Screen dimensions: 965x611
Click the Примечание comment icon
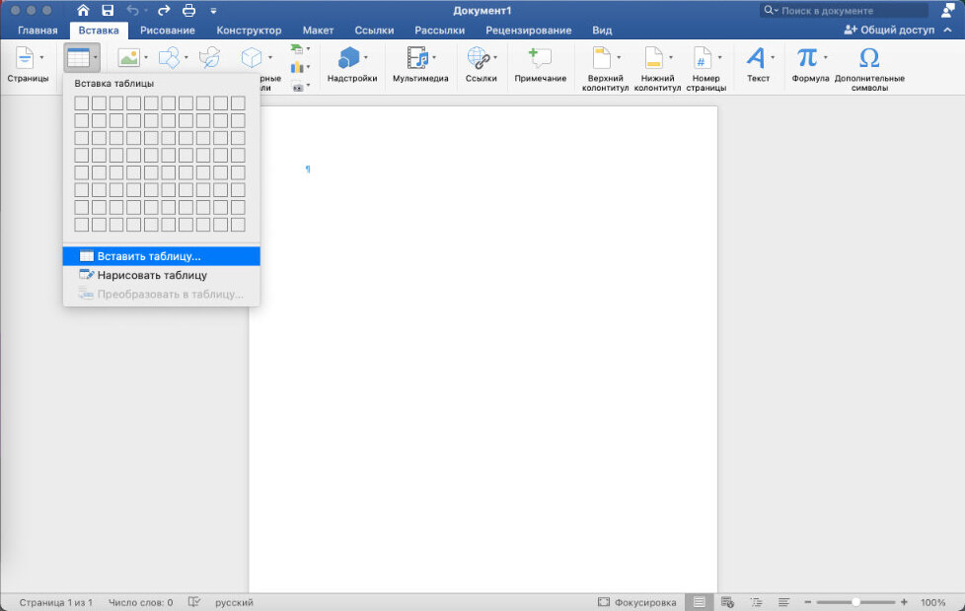[540, 58]
